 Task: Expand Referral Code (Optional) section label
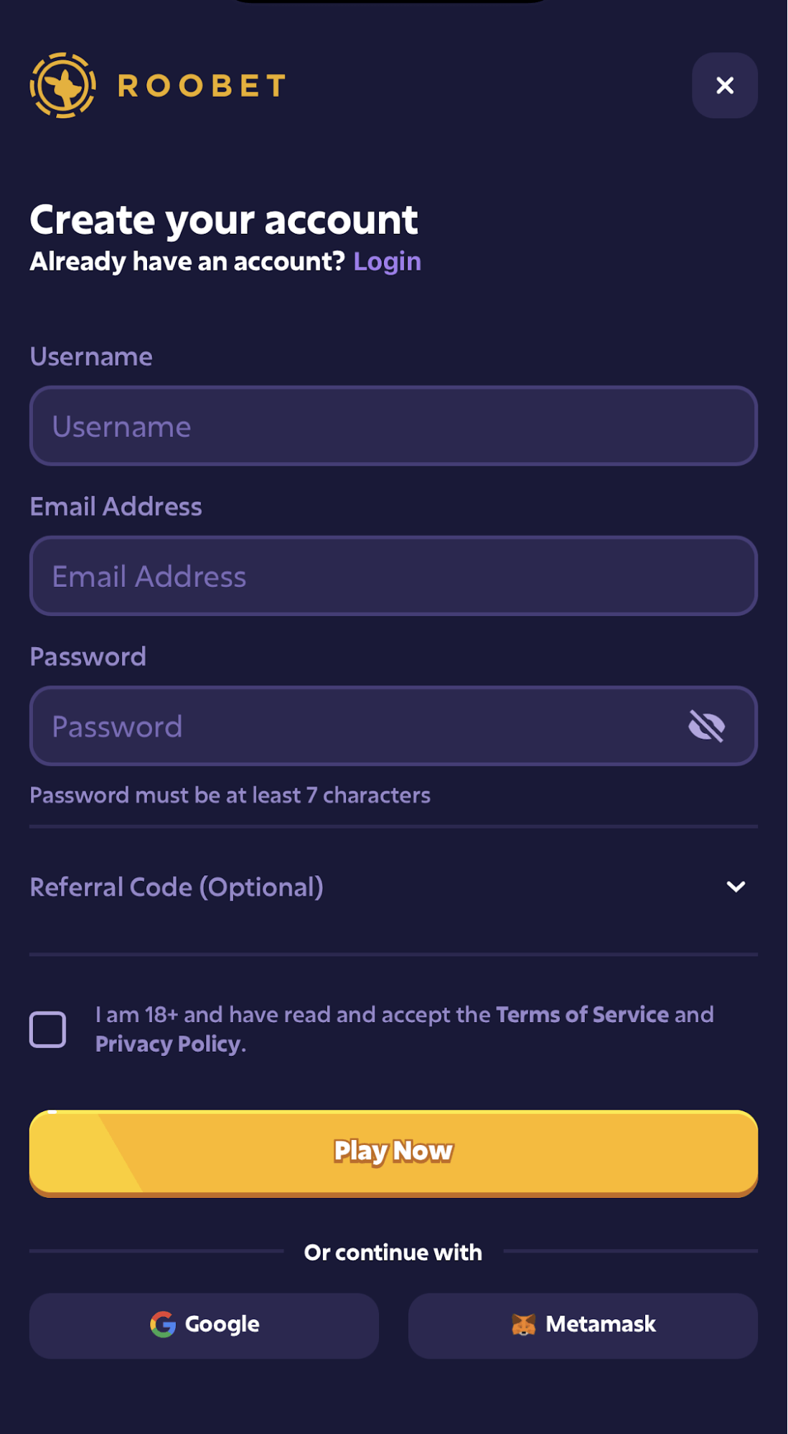tap(177, 887)
